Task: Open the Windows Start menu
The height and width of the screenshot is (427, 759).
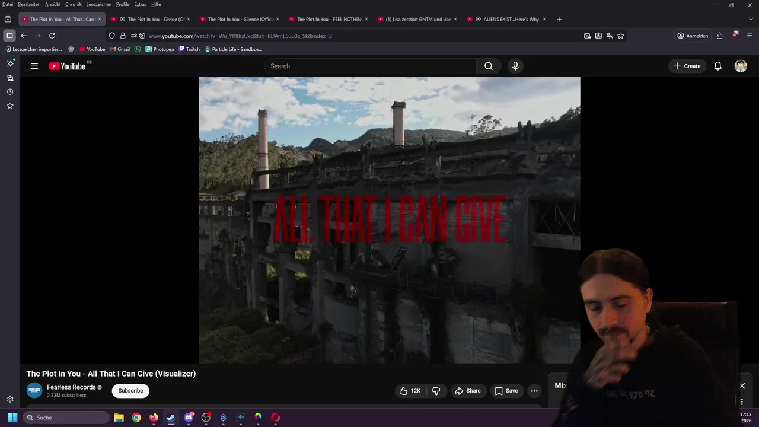Action: 12,418
